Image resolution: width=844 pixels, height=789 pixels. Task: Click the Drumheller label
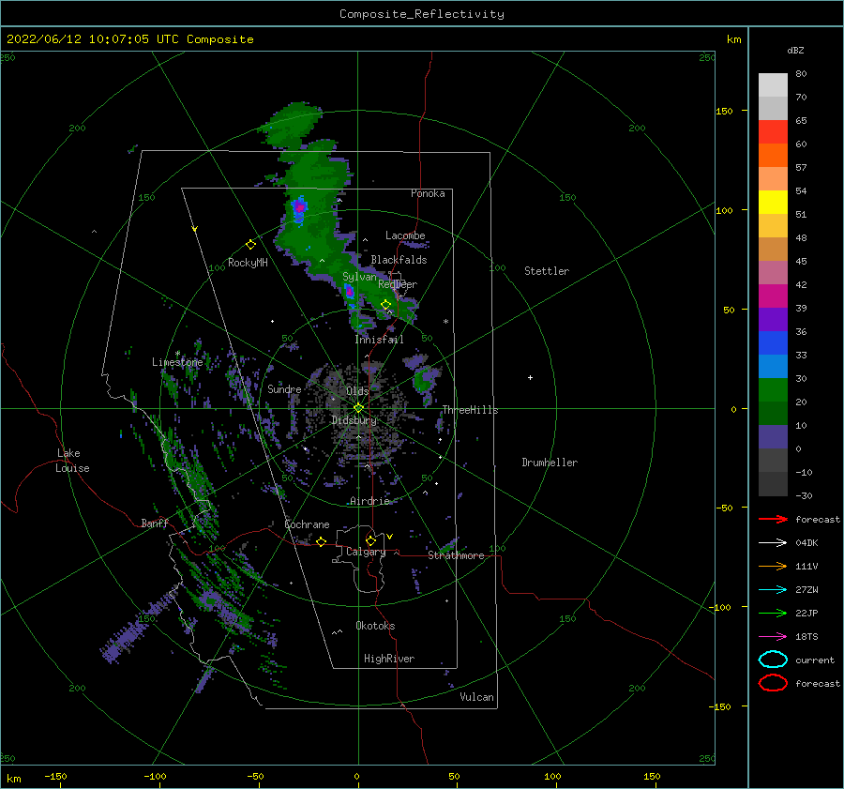(550, 463)
